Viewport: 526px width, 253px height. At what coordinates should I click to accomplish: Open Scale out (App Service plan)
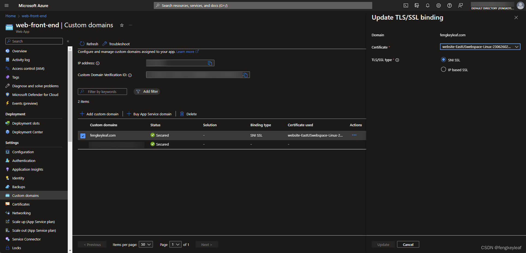(34, 230)
